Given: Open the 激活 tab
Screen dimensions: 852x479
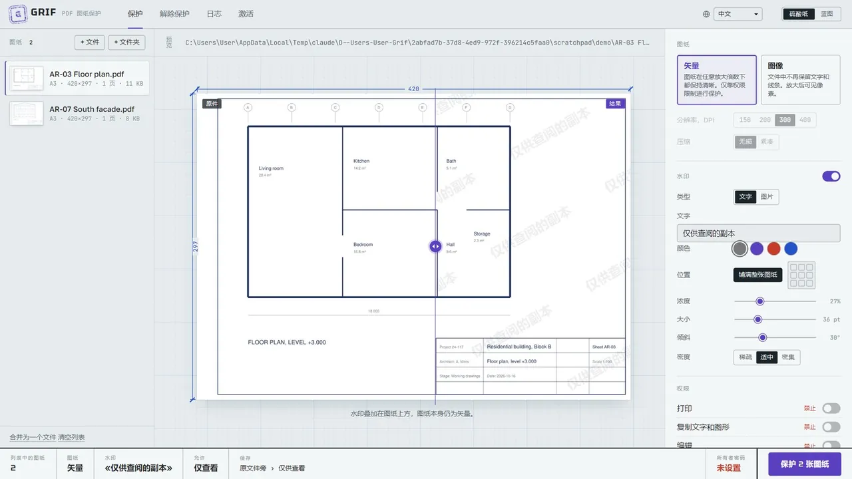Looking at the screenshot, I should [x=246, y=14].
